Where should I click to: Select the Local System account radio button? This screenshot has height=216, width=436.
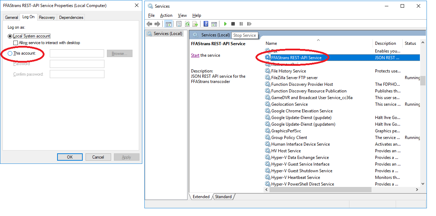click(x=10, y=36)
